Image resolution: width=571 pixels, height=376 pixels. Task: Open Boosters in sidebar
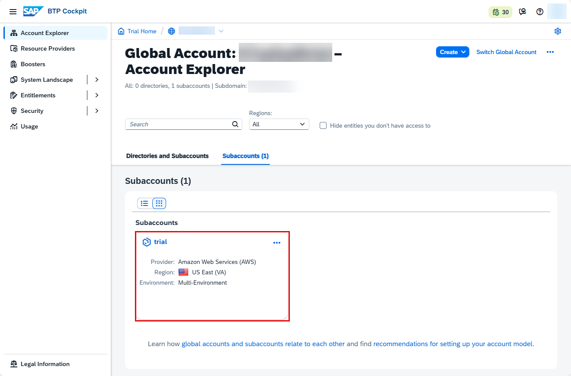33,64
